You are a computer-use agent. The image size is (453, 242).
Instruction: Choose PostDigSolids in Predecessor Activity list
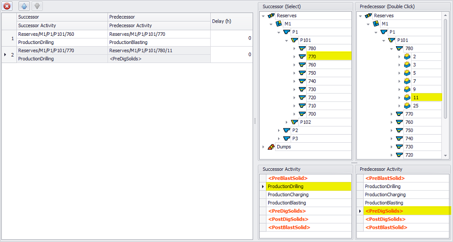pos(385,219)
